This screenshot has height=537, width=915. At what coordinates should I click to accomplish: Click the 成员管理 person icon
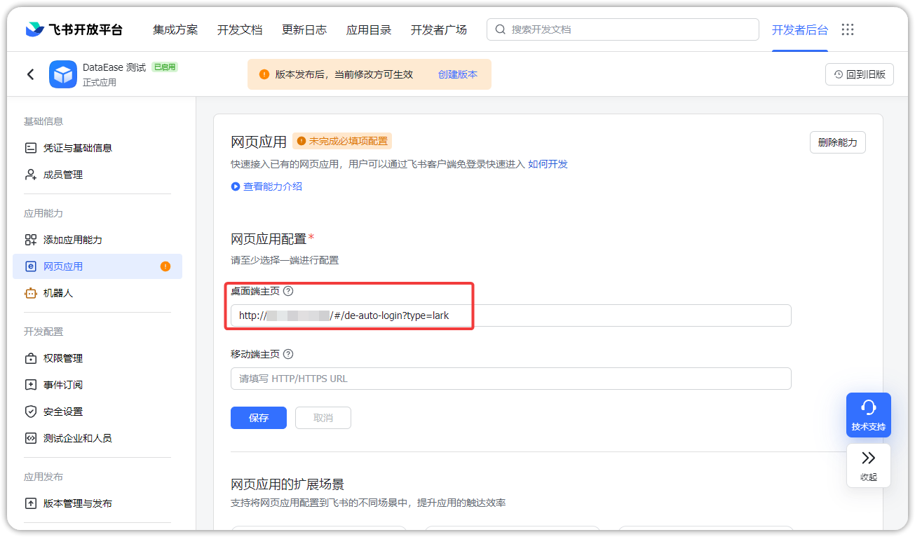[x=31, y=175]
